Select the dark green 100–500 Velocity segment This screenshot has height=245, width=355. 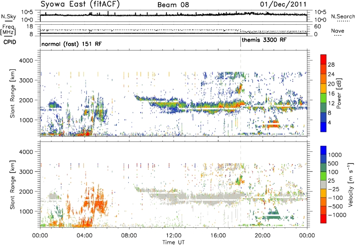pos(323,168)
